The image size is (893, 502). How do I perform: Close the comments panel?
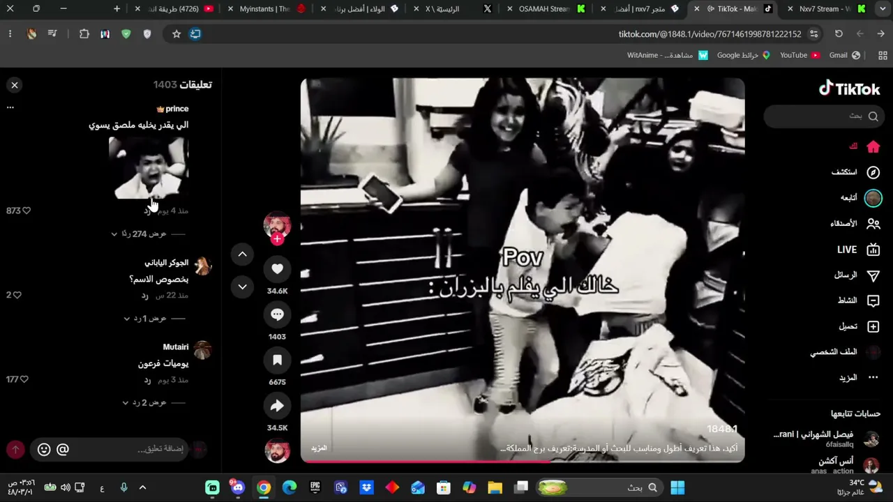pos(15,85)
